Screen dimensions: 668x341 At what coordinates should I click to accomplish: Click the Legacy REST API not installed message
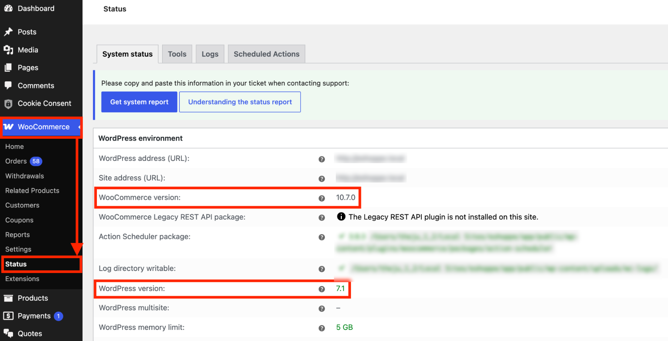point(443,217)
